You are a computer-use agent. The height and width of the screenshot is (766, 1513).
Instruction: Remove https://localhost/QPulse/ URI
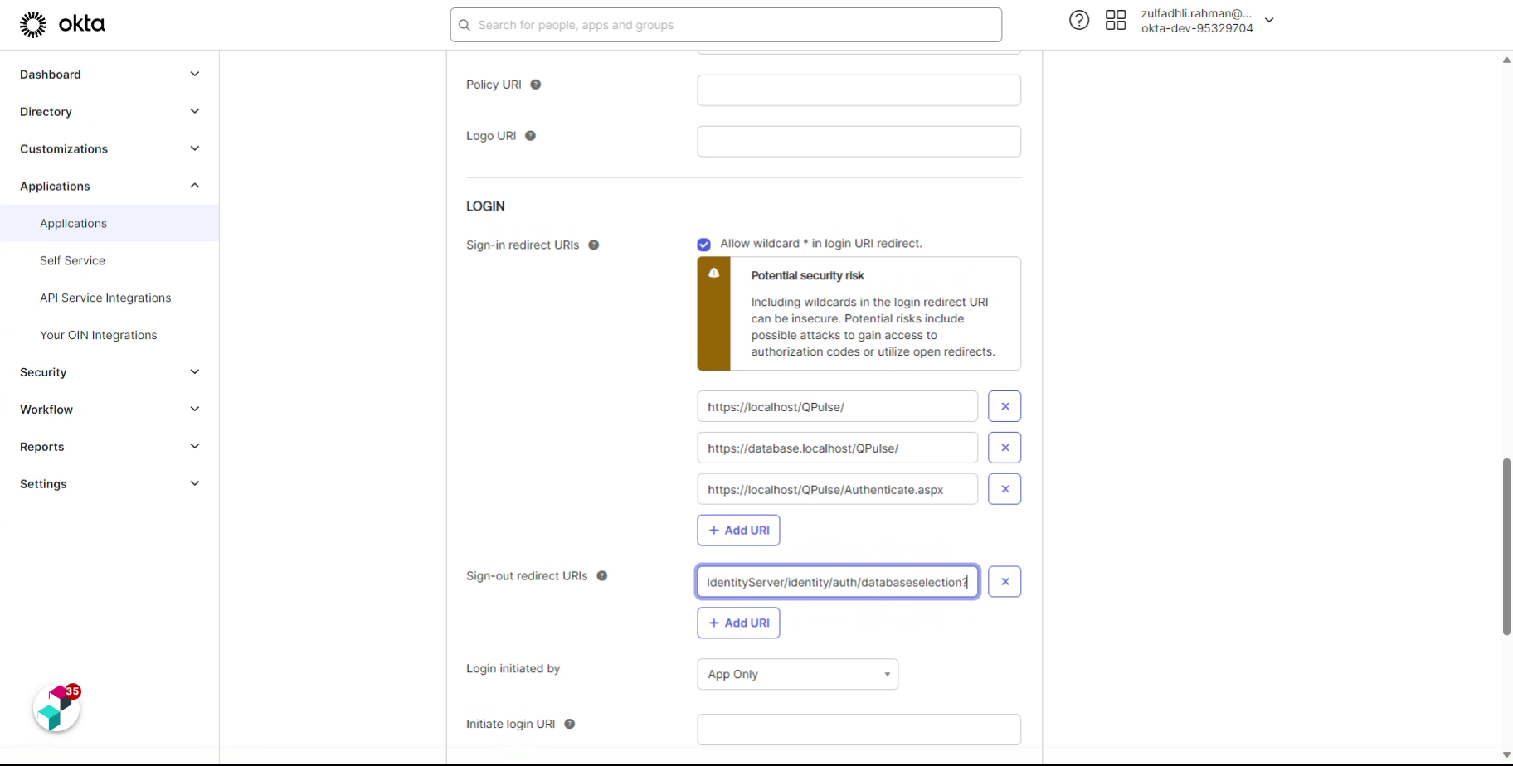(x=1005, y=406)
